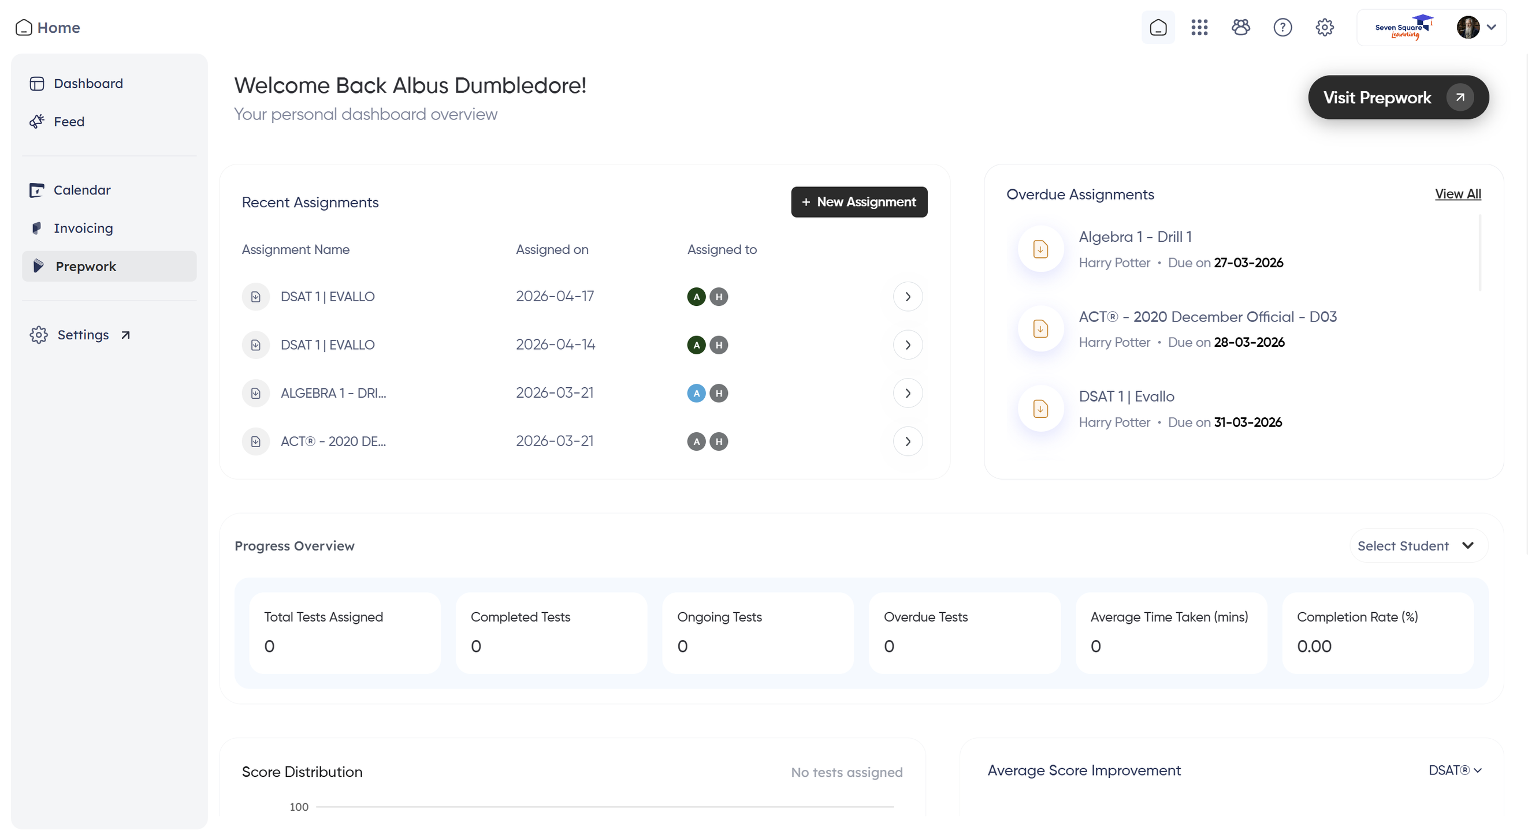Open the people/community icon in top bar
Viewport: 1528px width, 831px height.
pyautogui.click(x=1240, y=27)
